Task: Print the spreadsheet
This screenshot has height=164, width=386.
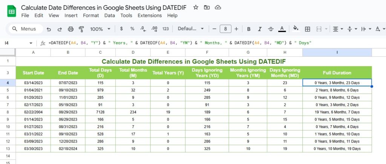Action: click(x=70, y=29)
